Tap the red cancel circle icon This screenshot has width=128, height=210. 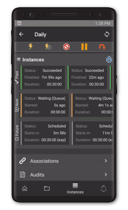tap(66, 47)
